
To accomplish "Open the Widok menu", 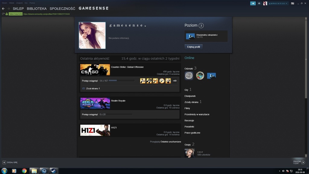I will click(11, 3).
